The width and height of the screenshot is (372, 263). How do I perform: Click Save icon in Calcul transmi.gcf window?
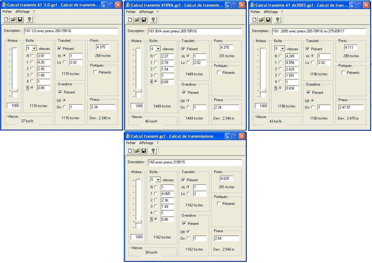point(144,151)
